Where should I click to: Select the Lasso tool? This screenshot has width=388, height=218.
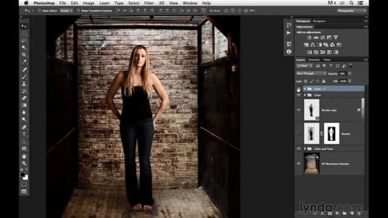24,41
